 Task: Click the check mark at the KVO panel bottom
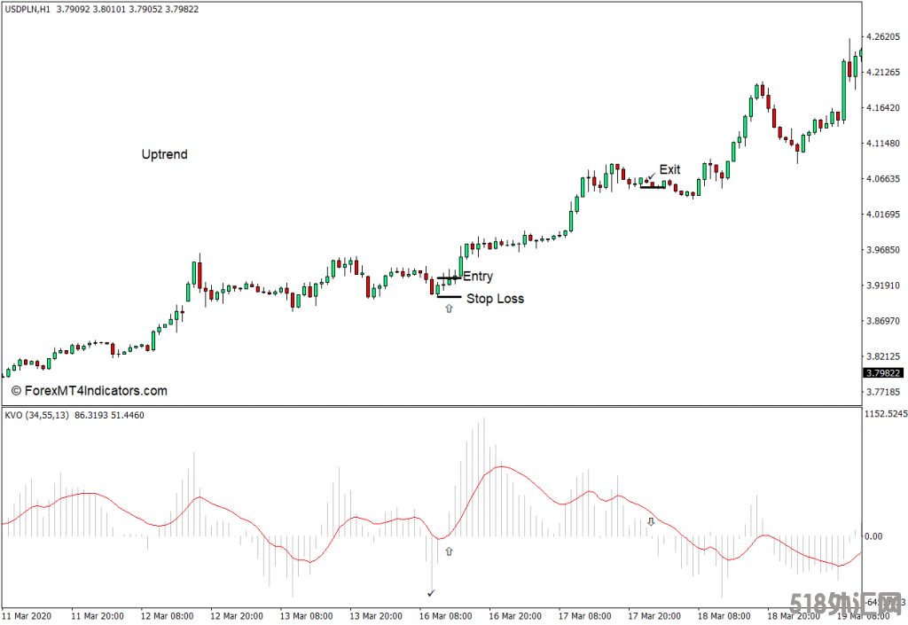tap(431, 592)
